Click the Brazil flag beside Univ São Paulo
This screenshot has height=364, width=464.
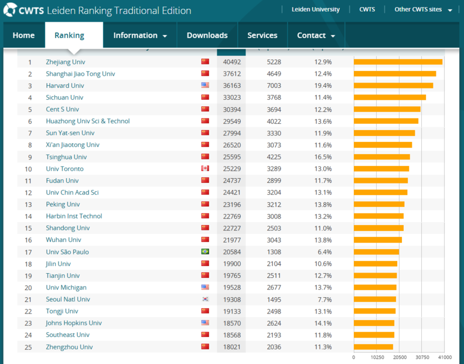coord(205,252)
